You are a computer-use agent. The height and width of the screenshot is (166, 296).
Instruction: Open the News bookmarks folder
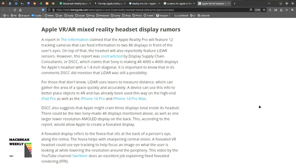pyautogui.click(x=51, y=16)
